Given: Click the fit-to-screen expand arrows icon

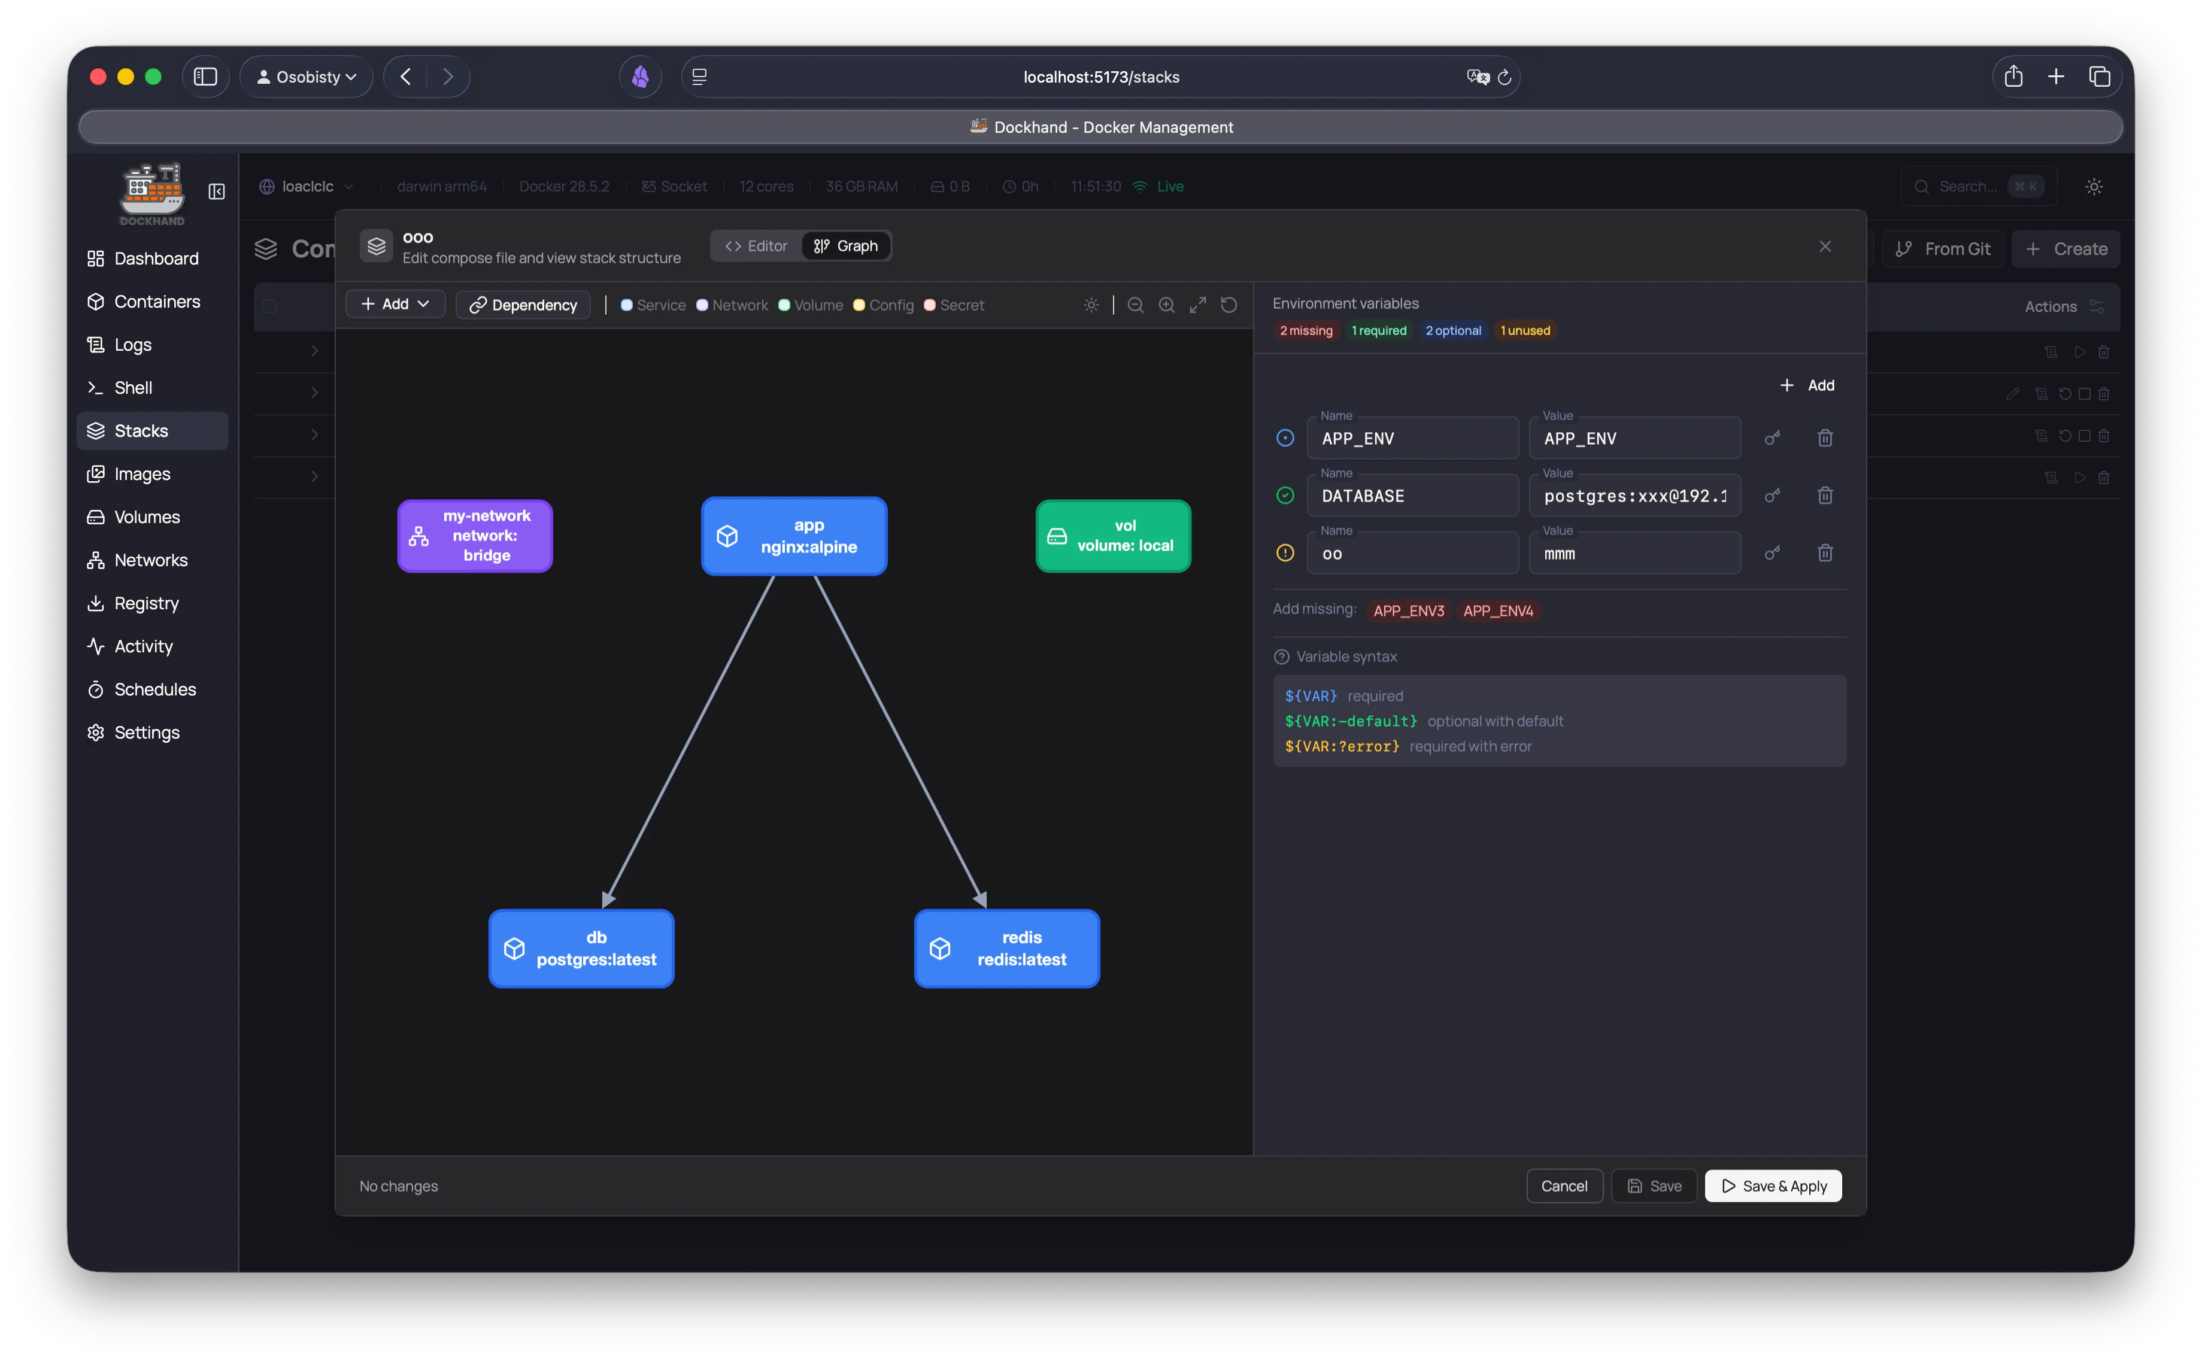Looking at the screenshot, I should pyautogui.click(x=1197, y=305).
